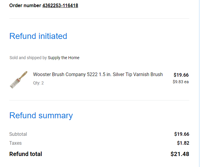Screen dimensions: 200x167
Task: Click the Supply the Home seller name
Action: (x=63, y=58)
